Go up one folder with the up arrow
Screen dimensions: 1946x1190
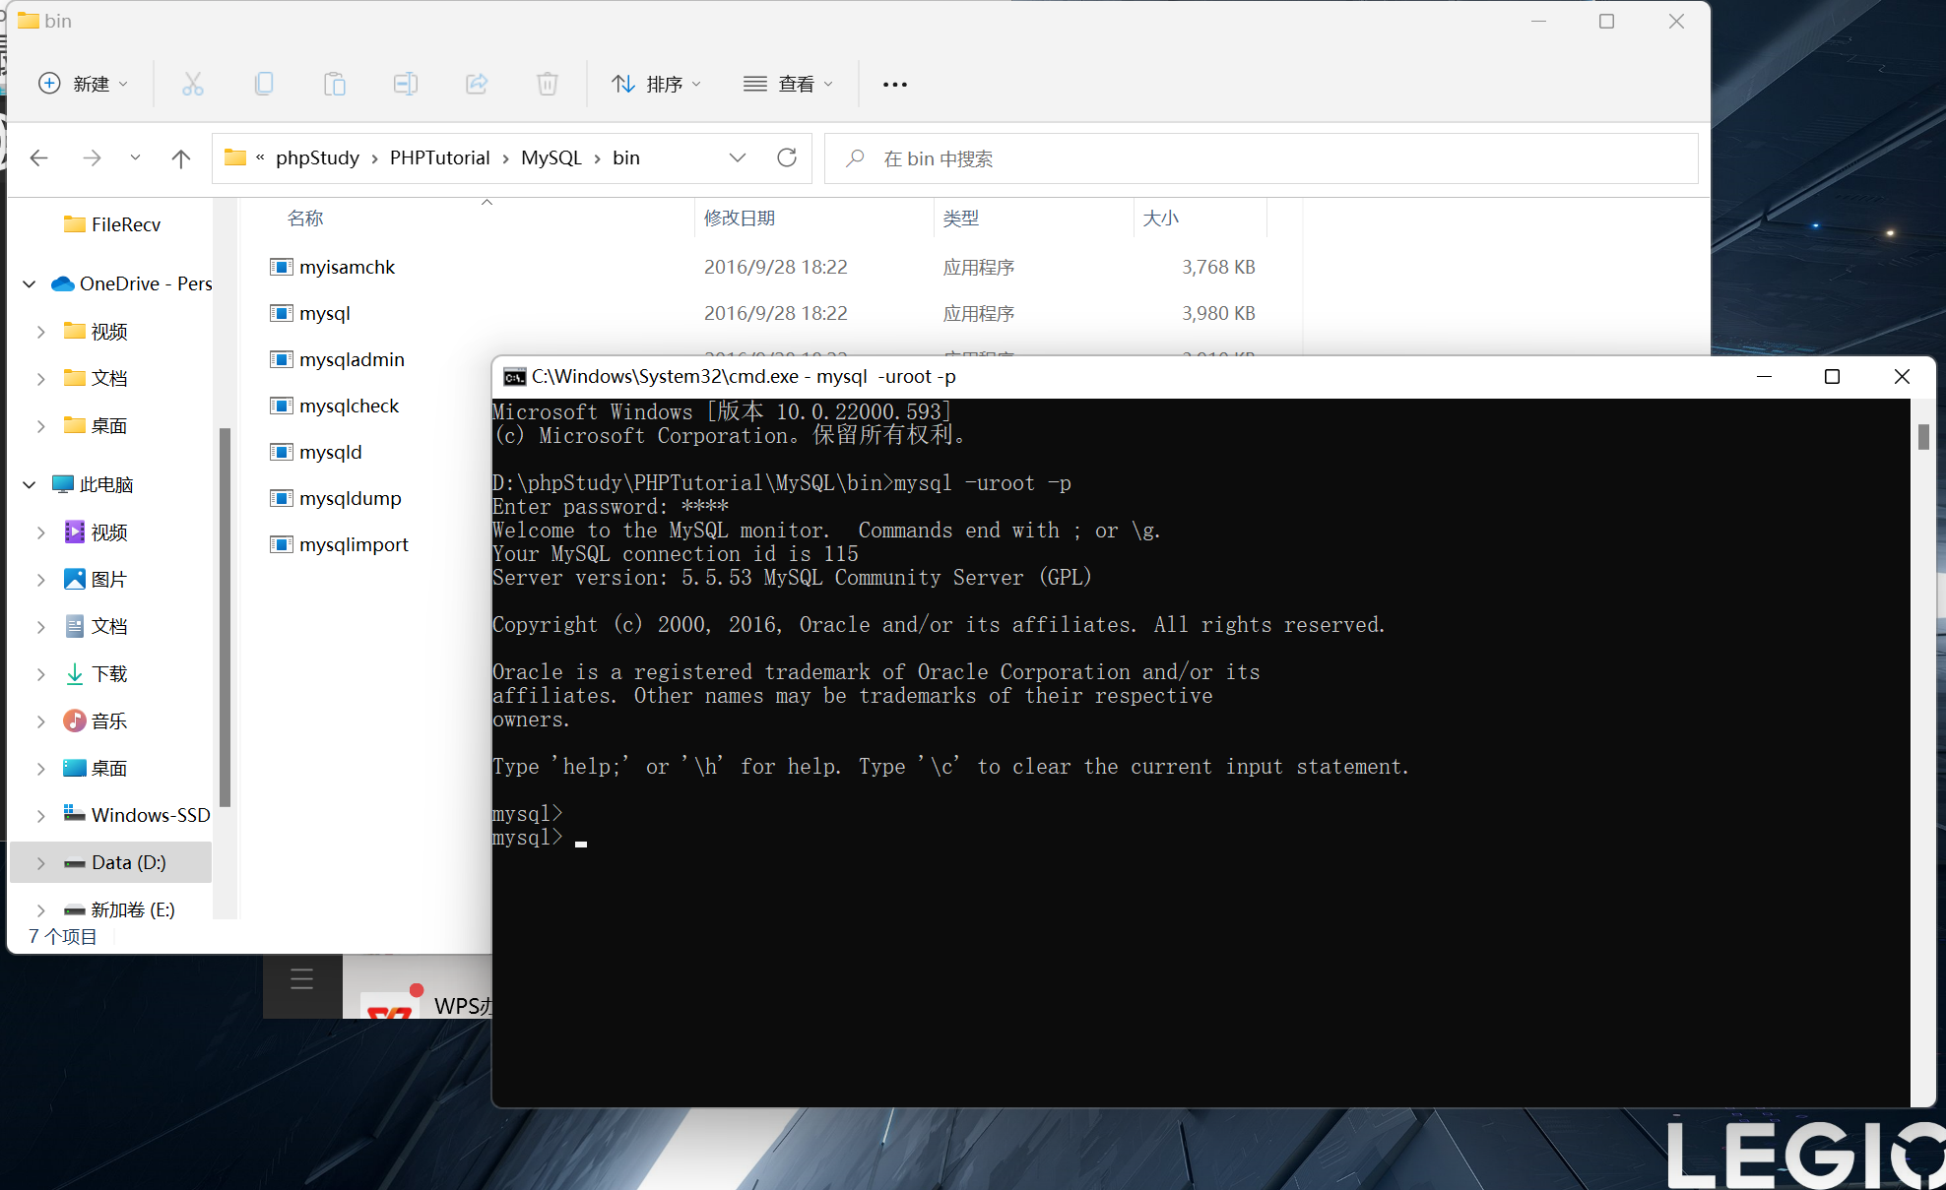[x=181, y=157]
